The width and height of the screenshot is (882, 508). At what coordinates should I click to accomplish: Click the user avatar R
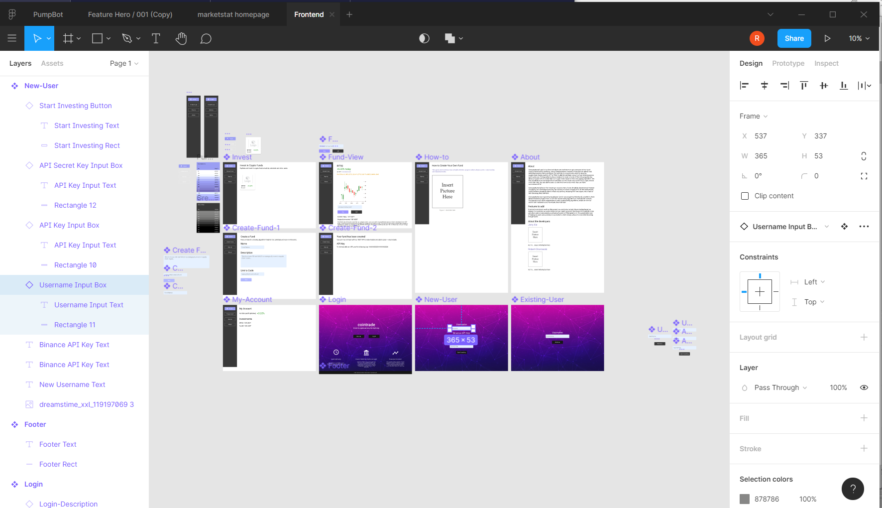pyautogui.click(x=757, y=38)
